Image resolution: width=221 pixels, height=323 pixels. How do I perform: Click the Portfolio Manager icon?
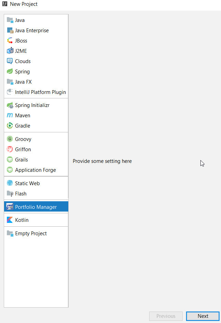[x=10, y=207]
